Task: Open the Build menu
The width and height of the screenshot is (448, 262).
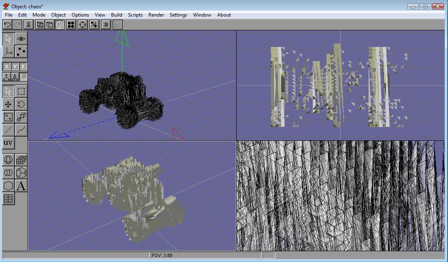Action: pyautogui.click(x=116, y=15)
